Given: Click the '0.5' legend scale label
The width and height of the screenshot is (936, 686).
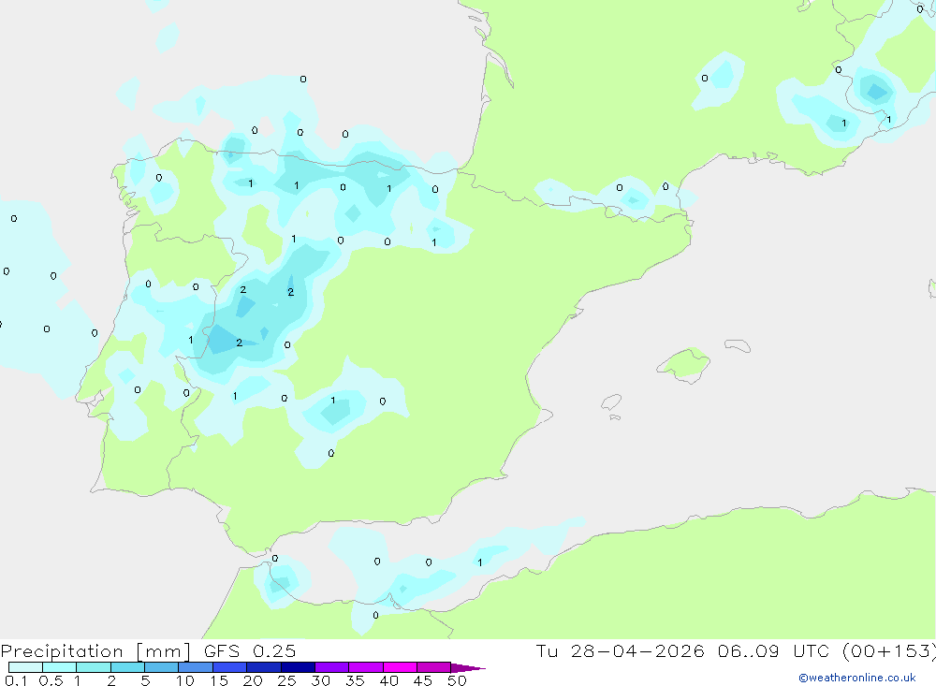Looking at the screenshot, I should (51, 680).
